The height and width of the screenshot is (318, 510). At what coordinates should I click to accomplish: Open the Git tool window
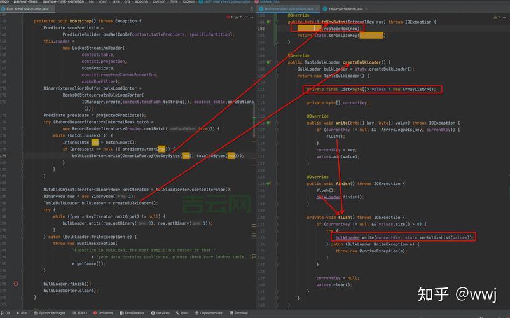pos(6,313)
